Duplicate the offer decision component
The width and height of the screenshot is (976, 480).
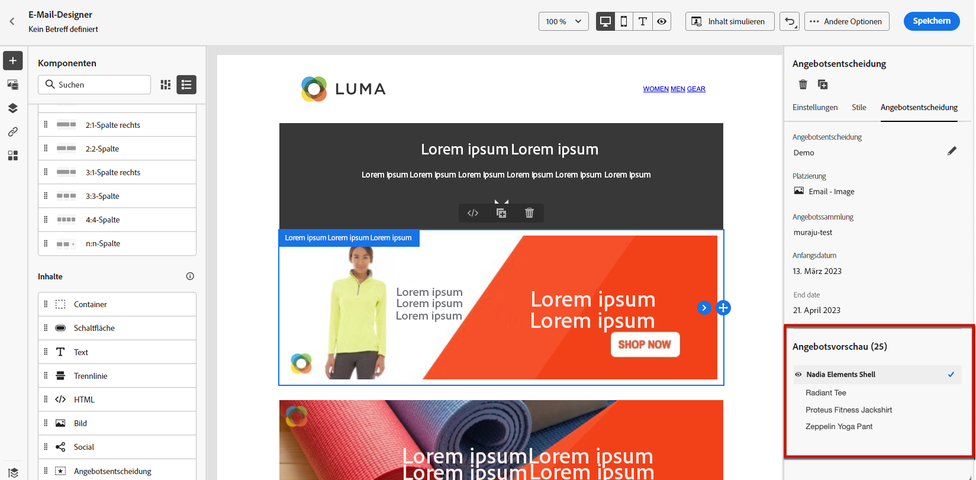(823, 85)
